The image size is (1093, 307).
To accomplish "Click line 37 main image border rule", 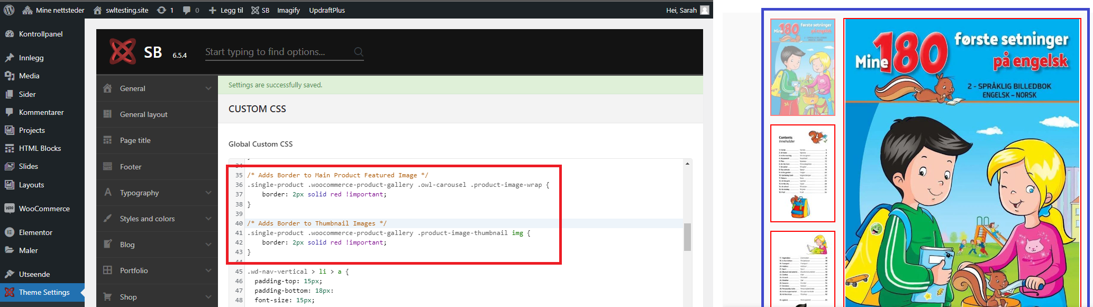I will pyautogui.click(x=324, y=194).
